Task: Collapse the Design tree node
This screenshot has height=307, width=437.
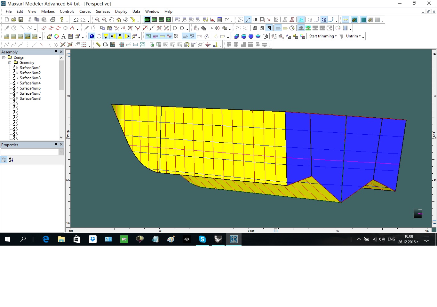Action: (4, 58)
